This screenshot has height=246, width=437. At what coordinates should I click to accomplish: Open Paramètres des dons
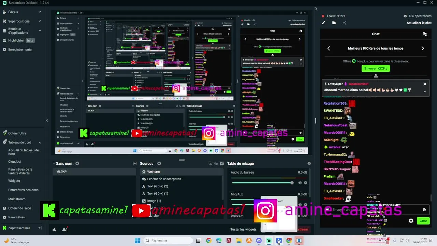tap(23, 190)
